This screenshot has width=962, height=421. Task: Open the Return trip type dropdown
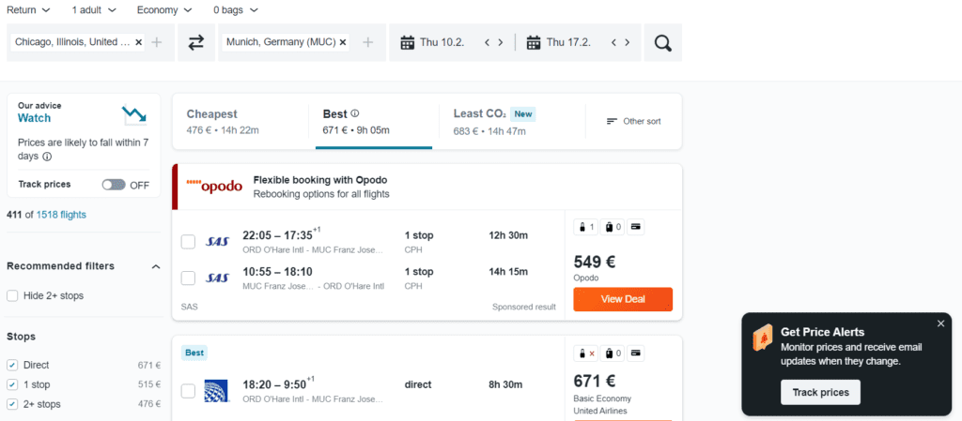28,10
